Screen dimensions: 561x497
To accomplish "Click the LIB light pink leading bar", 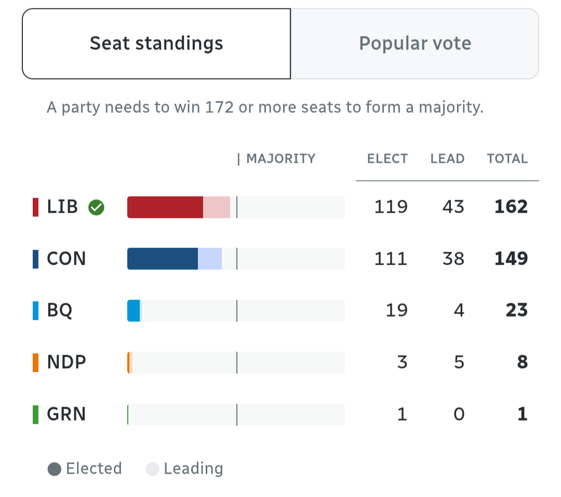I will (217, 207).
